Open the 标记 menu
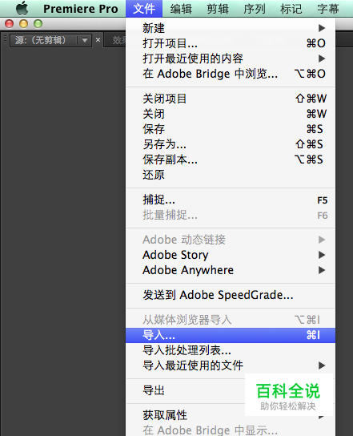Screen dimensions: 353x436 [x=291, y=9]
